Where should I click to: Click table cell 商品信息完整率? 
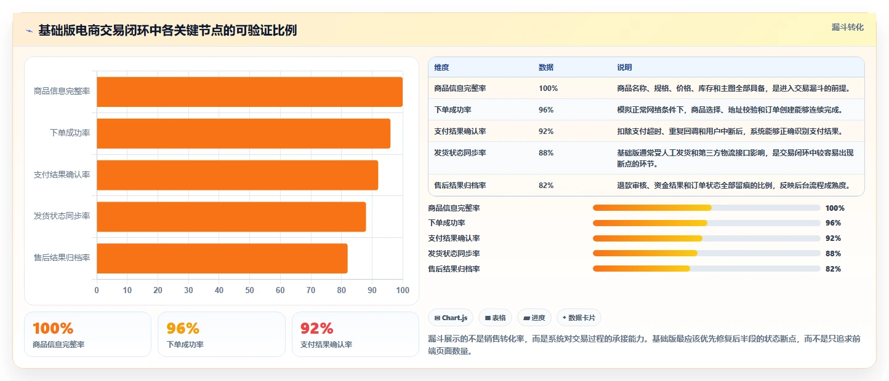[460, 88]
